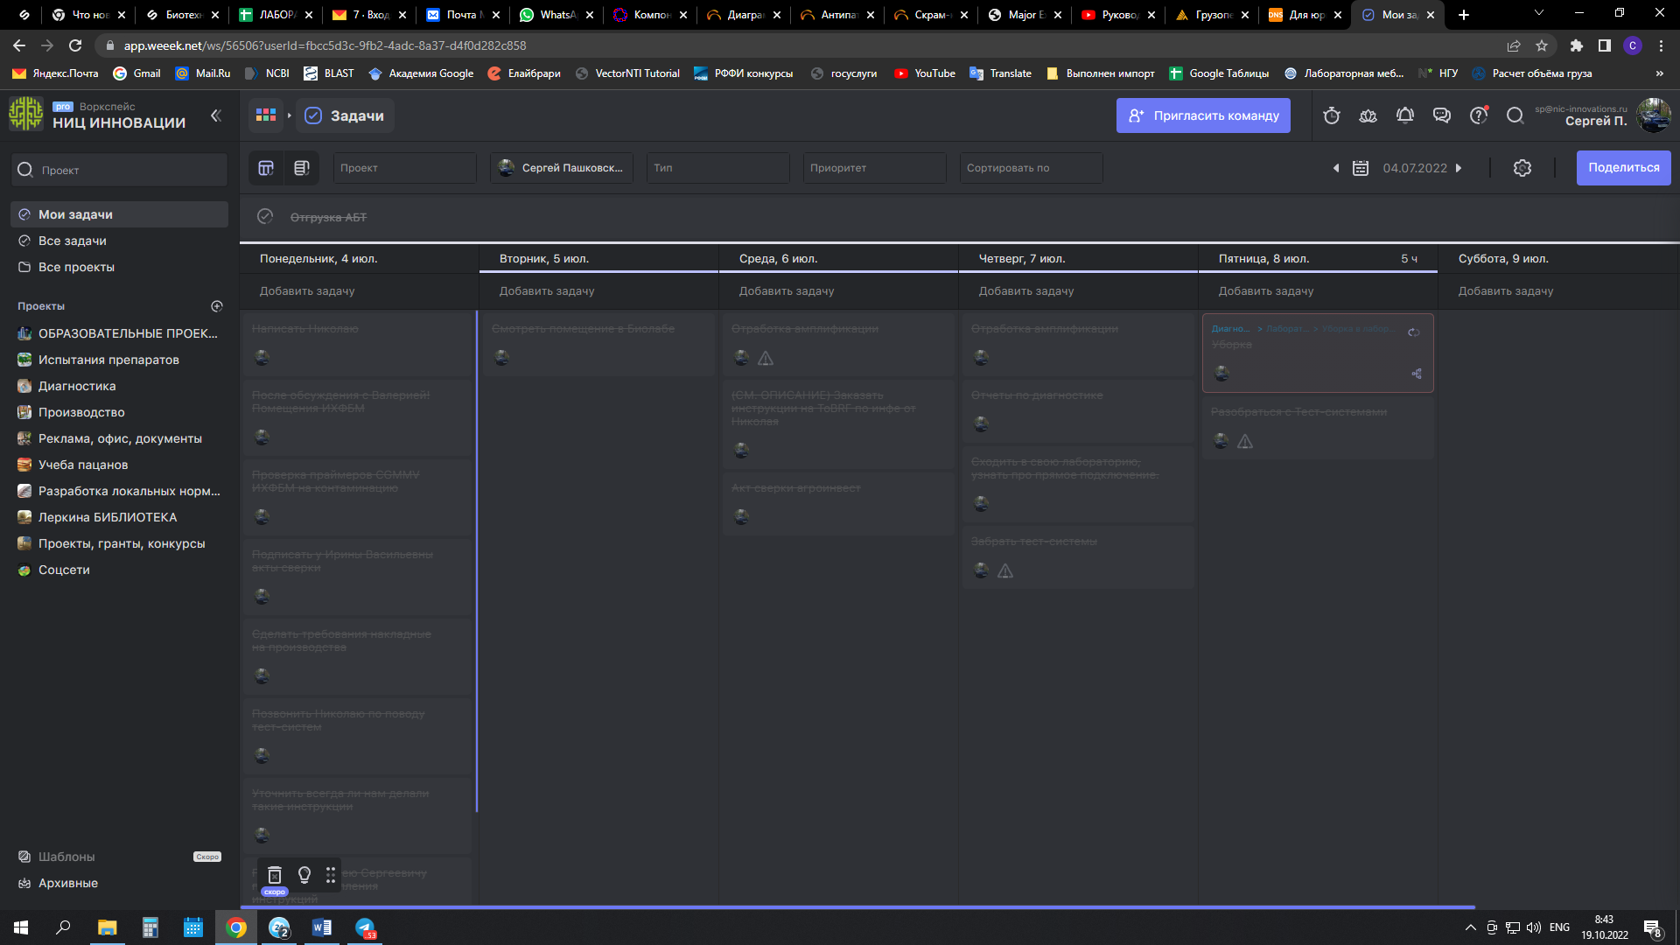Click the lightbulb icon in floating toolbar
The width and height of the screenshot is (1680, 945).
[x=304, y=874]
